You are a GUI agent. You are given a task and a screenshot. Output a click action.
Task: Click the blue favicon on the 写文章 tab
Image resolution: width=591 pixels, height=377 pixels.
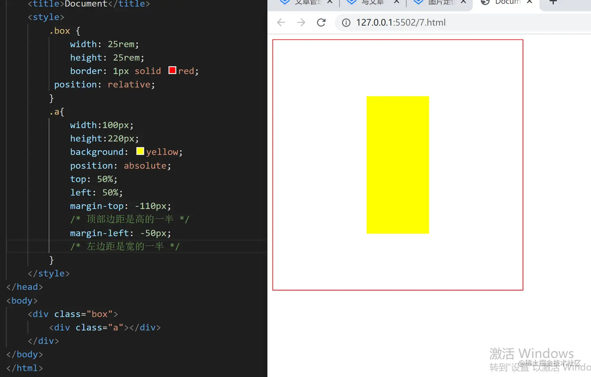(x=351, y=2)
